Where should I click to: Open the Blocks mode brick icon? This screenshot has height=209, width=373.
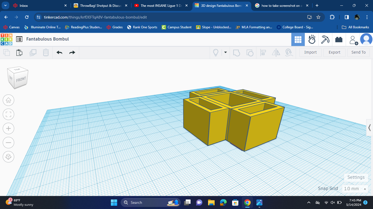(339, 40)
